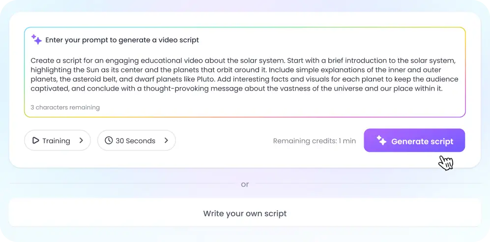The width and height of the screenshot is (490, 242).
Task: Expand the chevron arrow next to 30 Seconds
Action: (166, 141)
